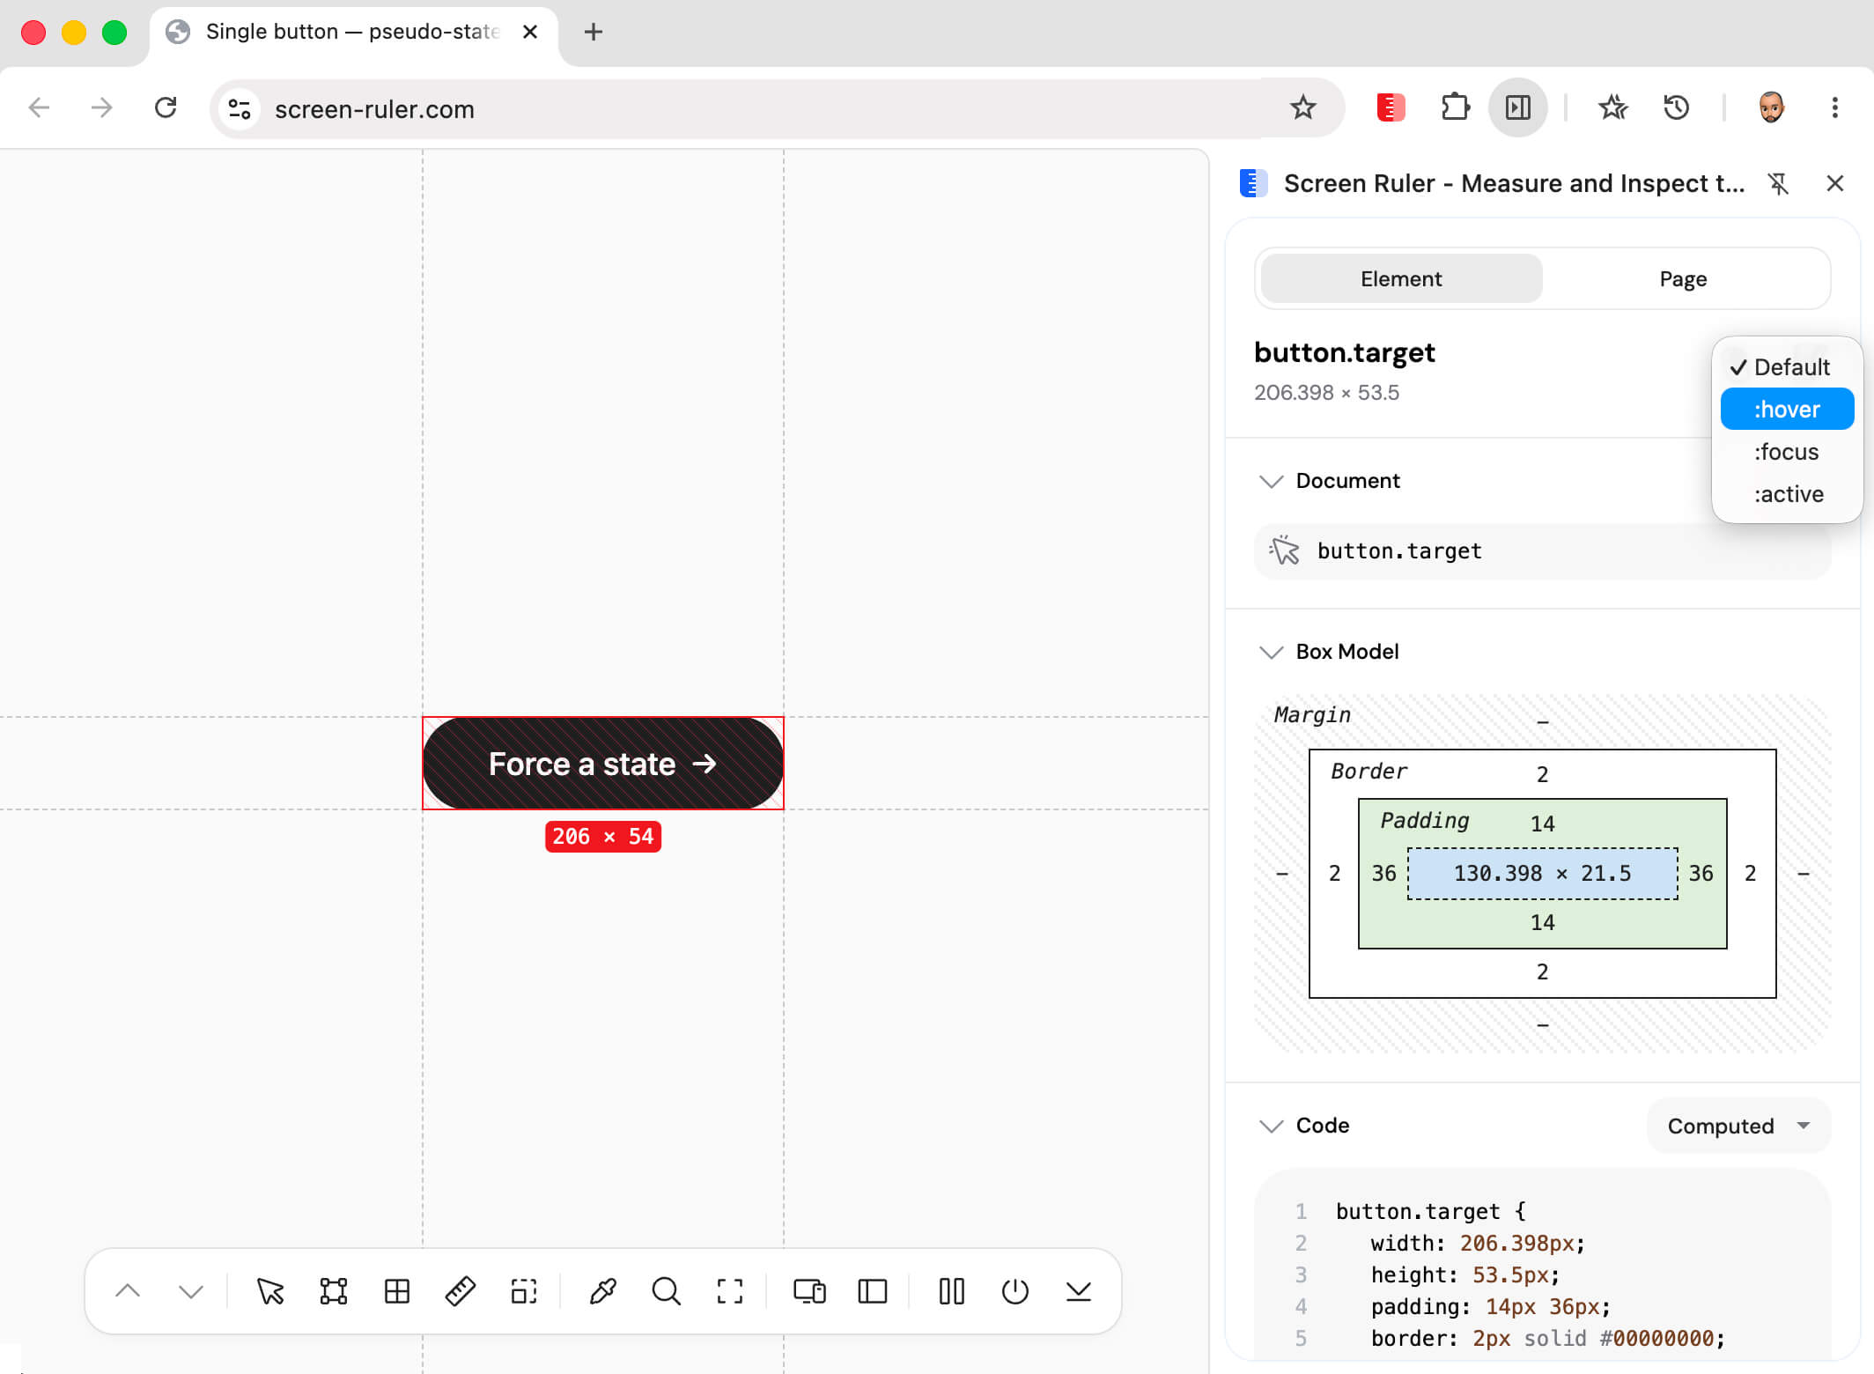Click the red Screen Ruler extension icon
This screenshot has height=1374, width=1874.
click(x=1391, y=107)
